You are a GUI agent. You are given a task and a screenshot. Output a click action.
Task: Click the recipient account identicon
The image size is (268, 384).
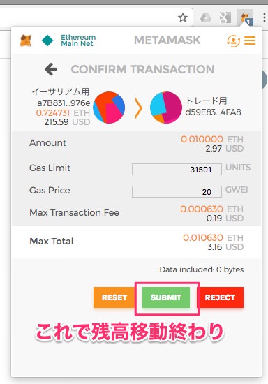tap(166, 108)
